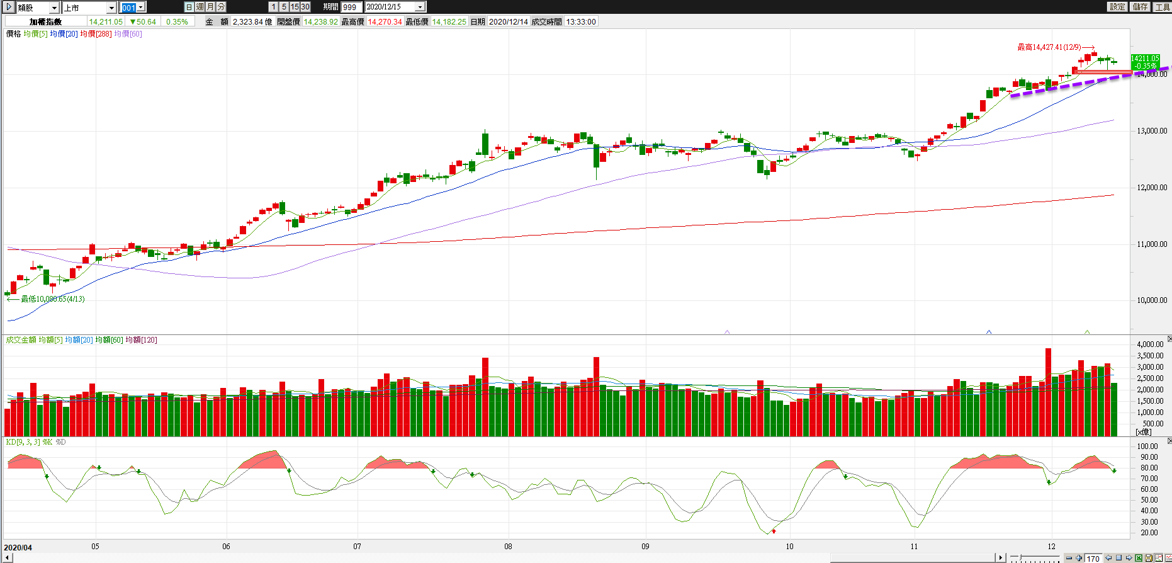Click the KD[9, 3, 3] indicator title

click(x=23, y=442)
